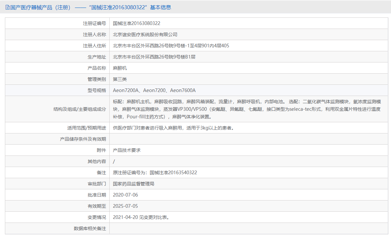Click the product name 麻醉机
Screen dimensions: 391x237
(120, 68)
